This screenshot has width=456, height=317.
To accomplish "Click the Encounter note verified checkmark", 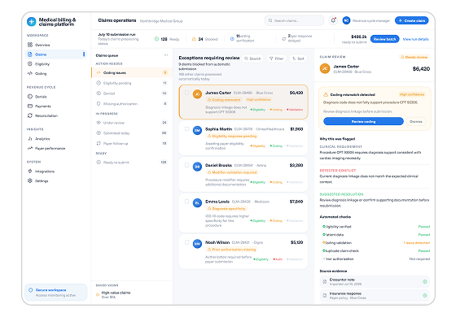I will coord(424,281).
